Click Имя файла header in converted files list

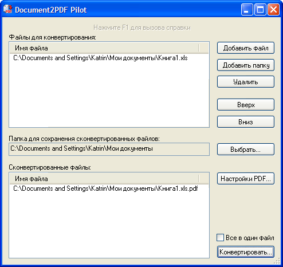click(x=104, y=179)
